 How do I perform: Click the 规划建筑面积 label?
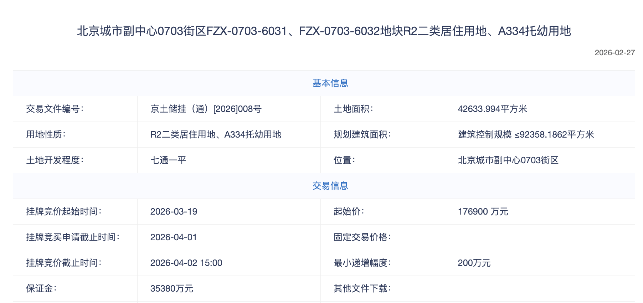(x=362, y=135)
